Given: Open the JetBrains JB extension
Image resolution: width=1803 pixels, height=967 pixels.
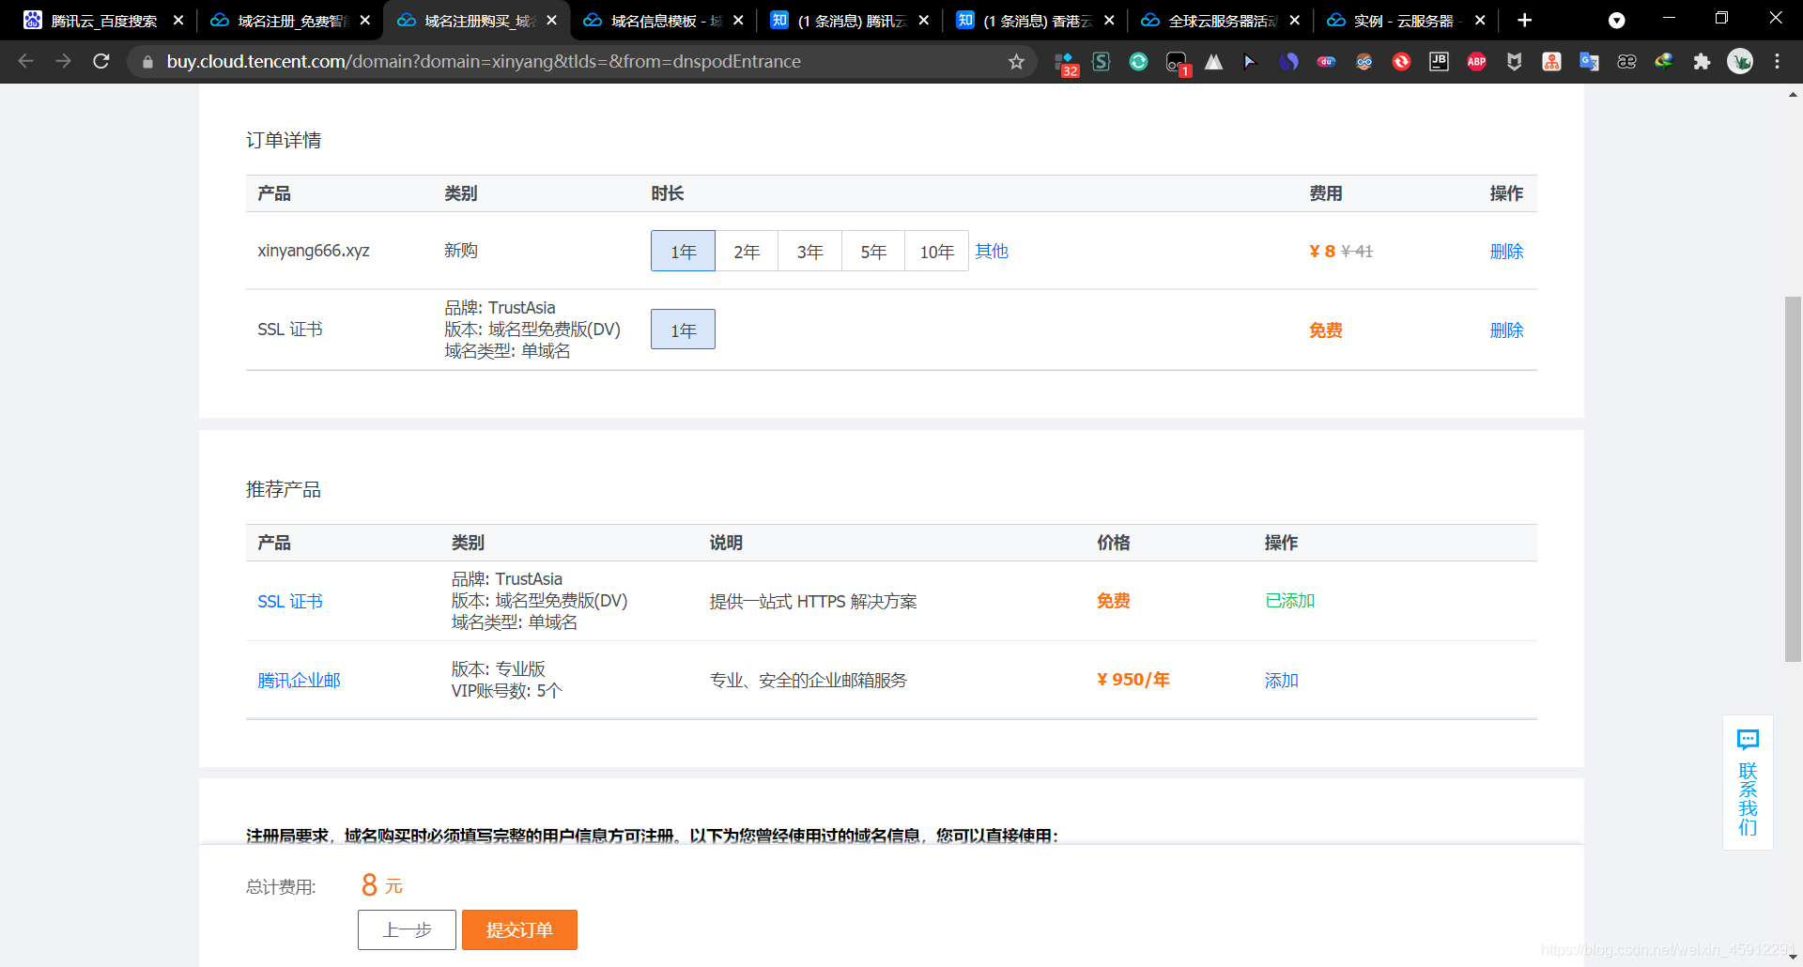Looking at the screenshot, I should 1439,62.
